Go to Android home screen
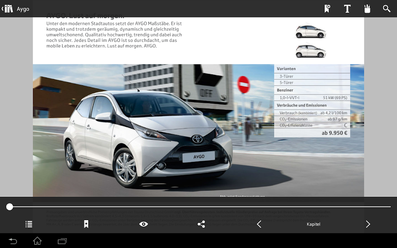 tap(37, 241)
